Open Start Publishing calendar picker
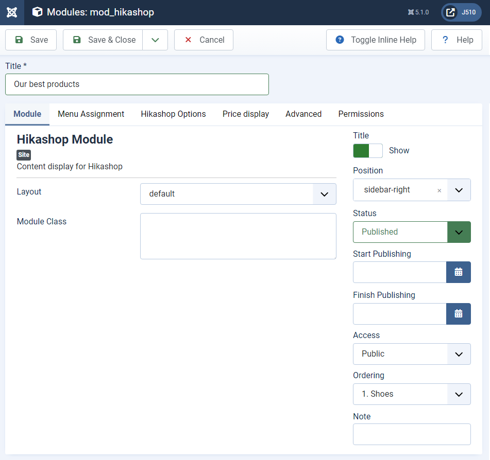The width and height of the screenshot is (490, 460). [x=458, y=272]
